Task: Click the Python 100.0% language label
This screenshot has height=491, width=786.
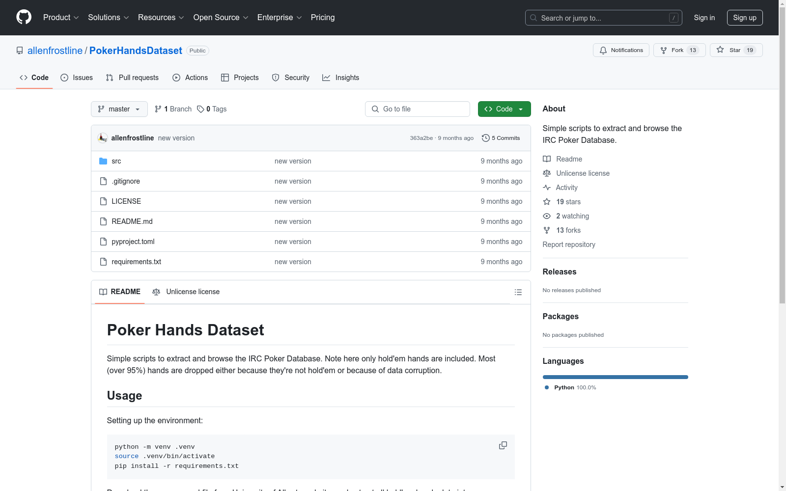Action: coord(570,387)
